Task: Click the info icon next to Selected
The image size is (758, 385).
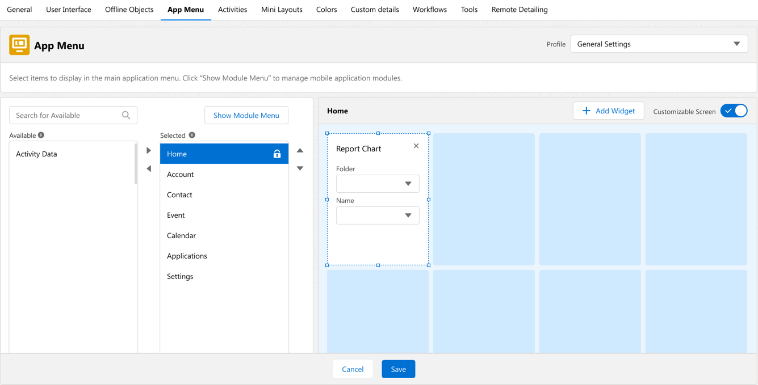Action: point(192,135)
